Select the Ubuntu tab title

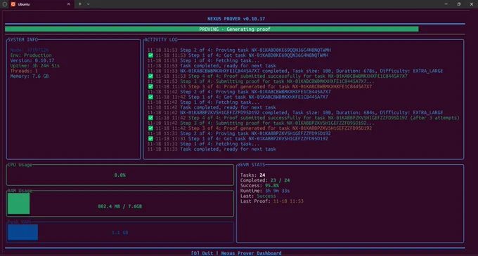(x=24, y=4)
